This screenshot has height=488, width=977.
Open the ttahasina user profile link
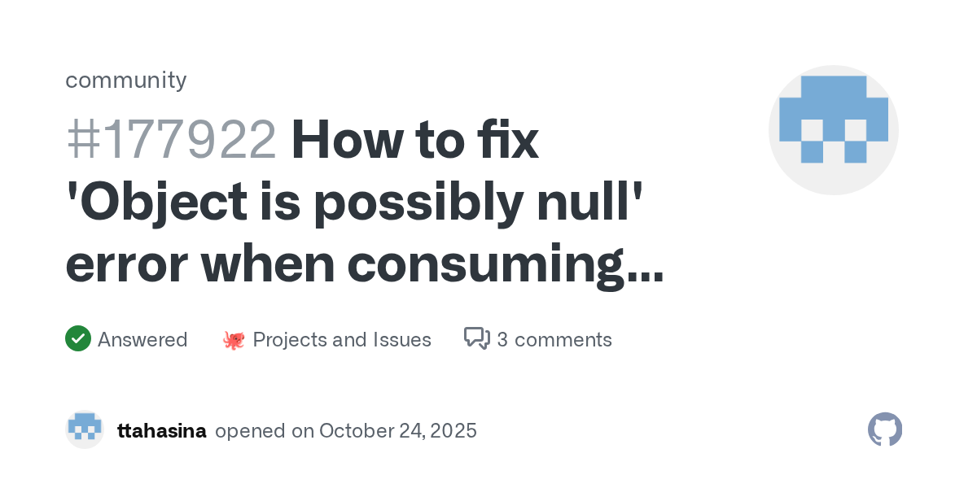click(x=162, y=430)
